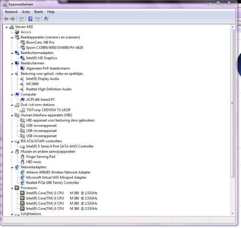Click the MC3000 speaker icon

pos(22,84)
